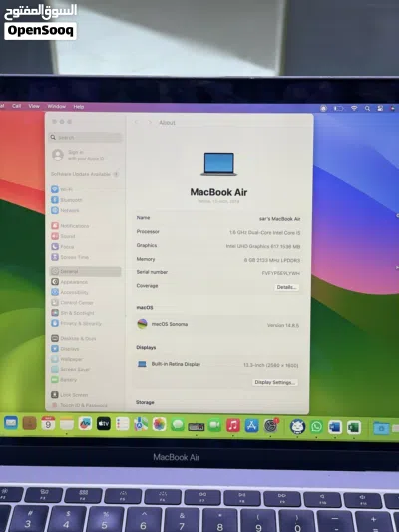399x532 pixels.
Task: Open Music from the Dock
Action: tap(233, 425)
